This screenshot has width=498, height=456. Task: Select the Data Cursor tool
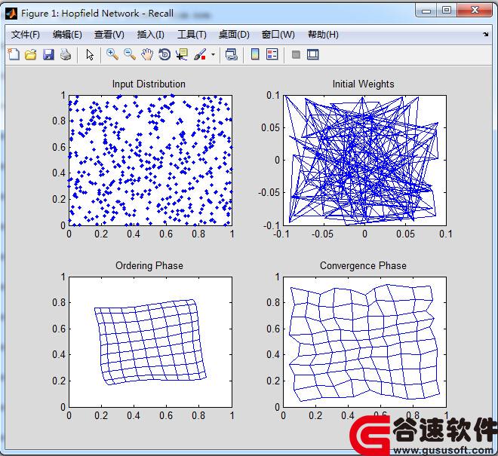tap(182, 54)
